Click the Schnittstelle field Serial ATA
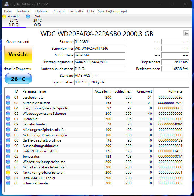The width and height of the screenshot is (194, 196). point(99,55)
